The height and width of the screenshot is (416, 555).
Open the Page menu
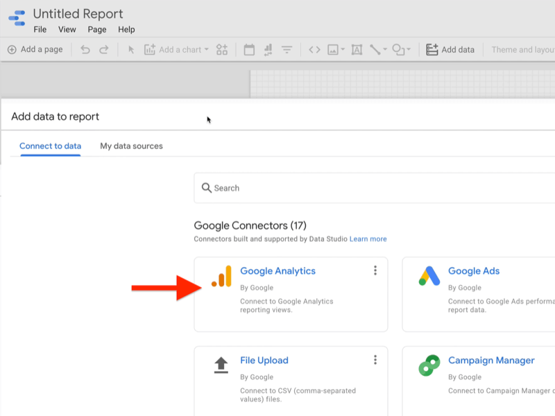point(97,30)
